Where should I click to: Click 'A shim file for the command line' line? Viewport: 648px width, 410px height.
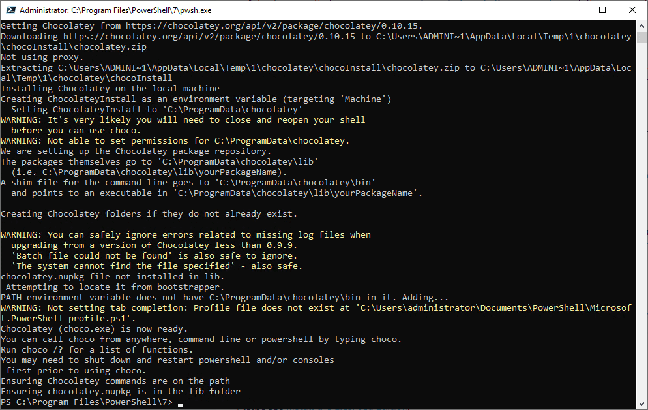(x=188, y=182)
